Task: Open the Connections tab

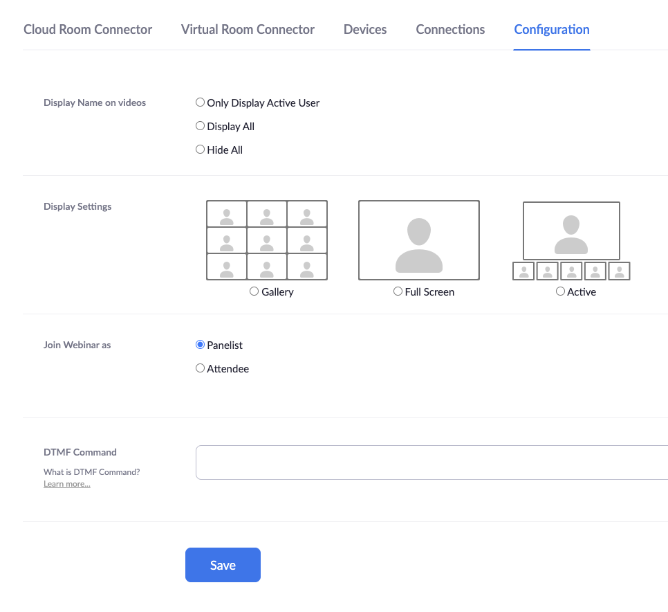Action: 450,30
